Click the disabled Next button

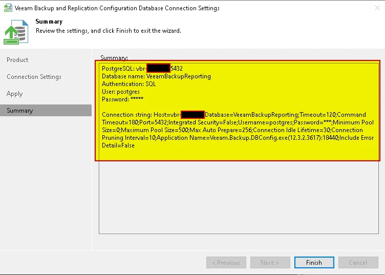click(x=270, y=263)
